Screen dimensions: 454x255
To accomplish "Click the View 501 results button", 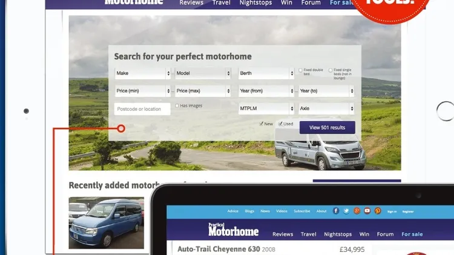I will [x=327, y=127].
